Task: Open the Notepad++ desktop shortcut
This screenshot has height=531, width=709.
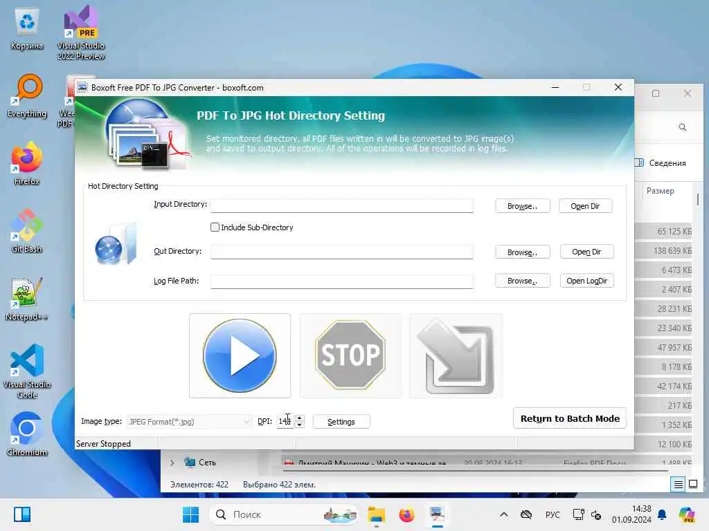Action: [27, 299]
